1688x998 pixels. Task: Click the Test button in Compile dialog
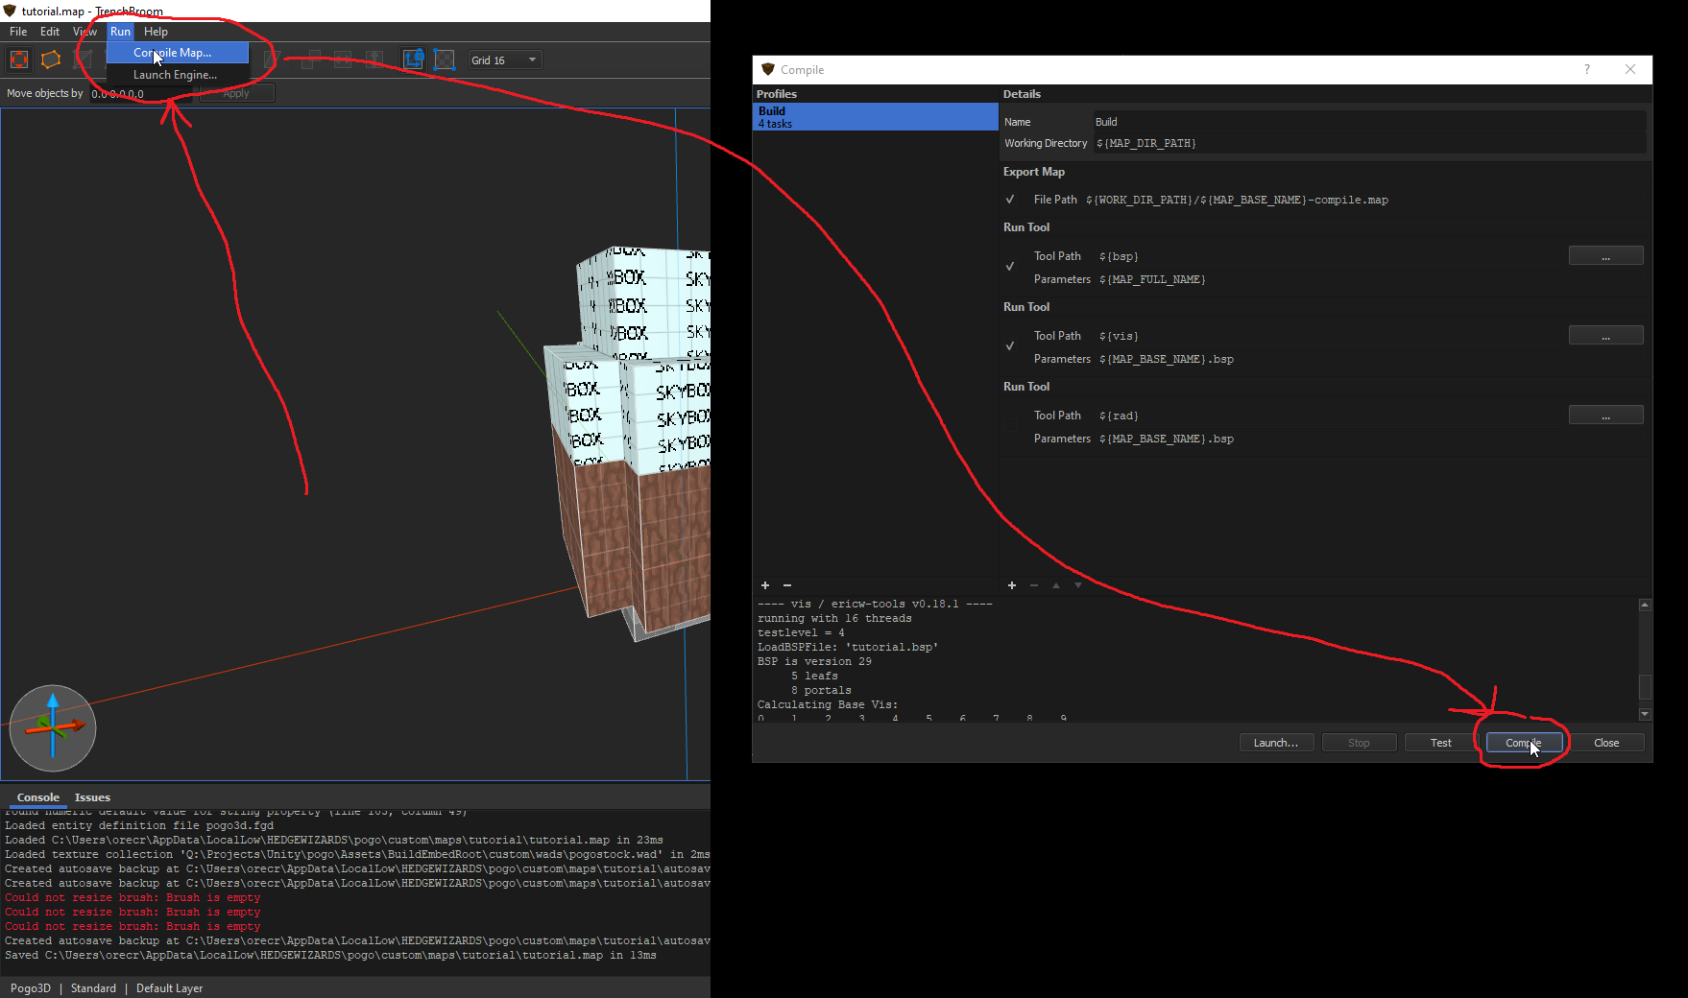1440,743
